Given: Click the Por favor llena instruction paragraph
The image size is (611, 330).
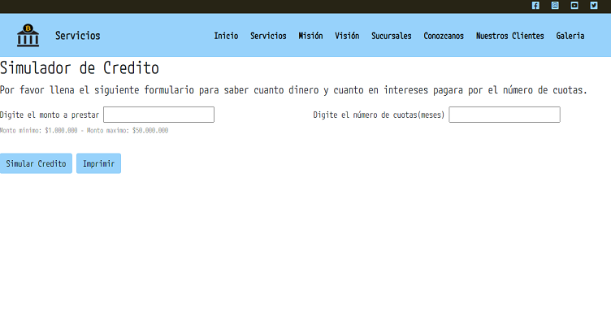Looking at the screenshot, I should click(293, 90).
